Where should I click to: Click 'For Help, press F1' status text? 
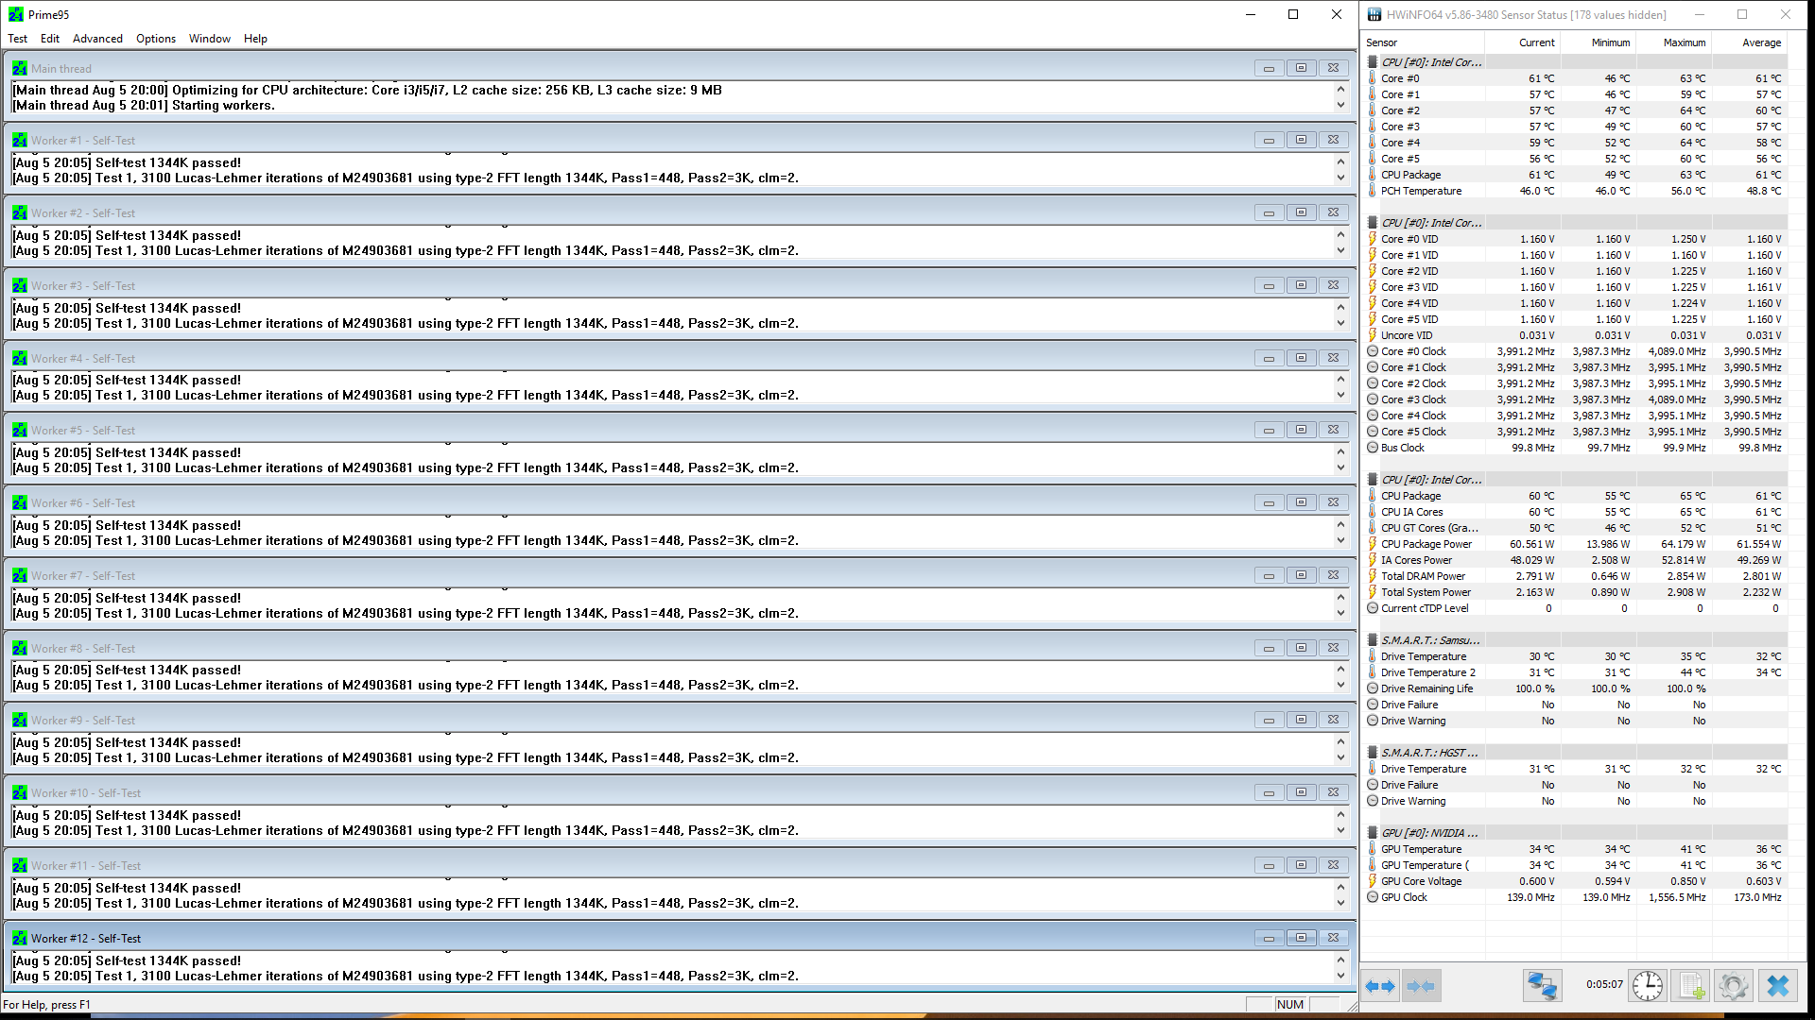tap(47, 1005)
